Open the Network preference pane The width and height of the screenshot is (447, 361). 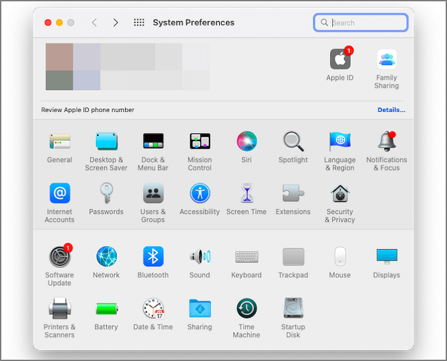tap(106, 257)
